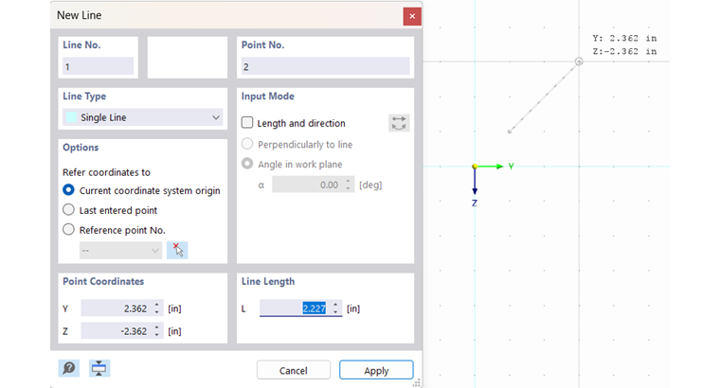Click the coordinate origin in work plane
The image size is (720, 388).
[475, 166]
